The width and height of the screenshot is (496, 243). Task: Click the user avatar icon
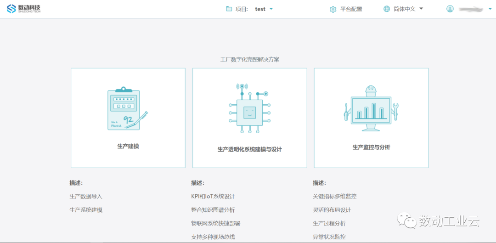[450, 9]
